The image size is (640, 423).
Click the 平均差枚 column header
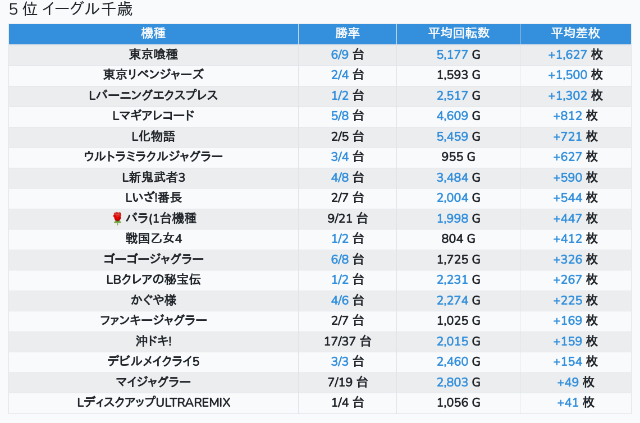click(x=575, y=33)
